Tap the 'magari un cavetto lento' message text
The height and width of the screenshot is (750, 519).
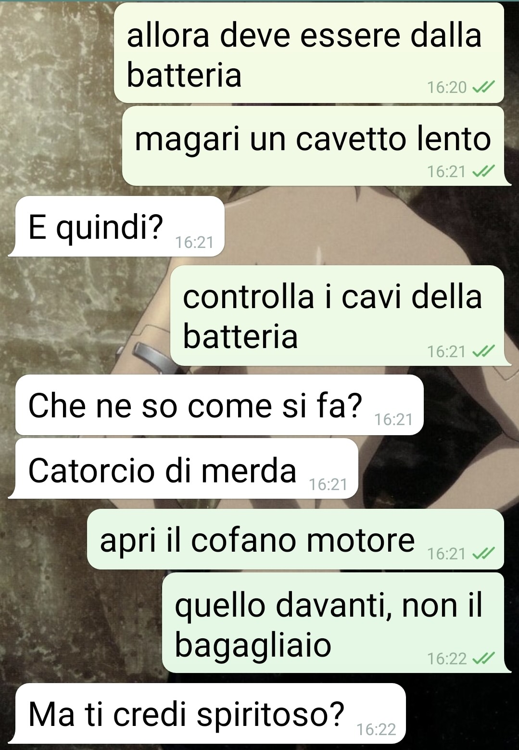click(x=313, y=139)
